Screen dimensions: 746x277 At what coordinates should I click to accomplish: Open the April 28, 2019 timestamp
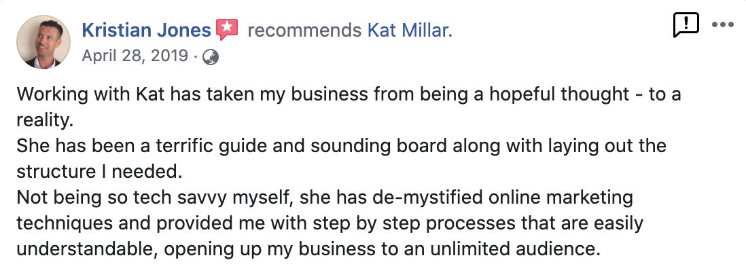pos(135,56)
